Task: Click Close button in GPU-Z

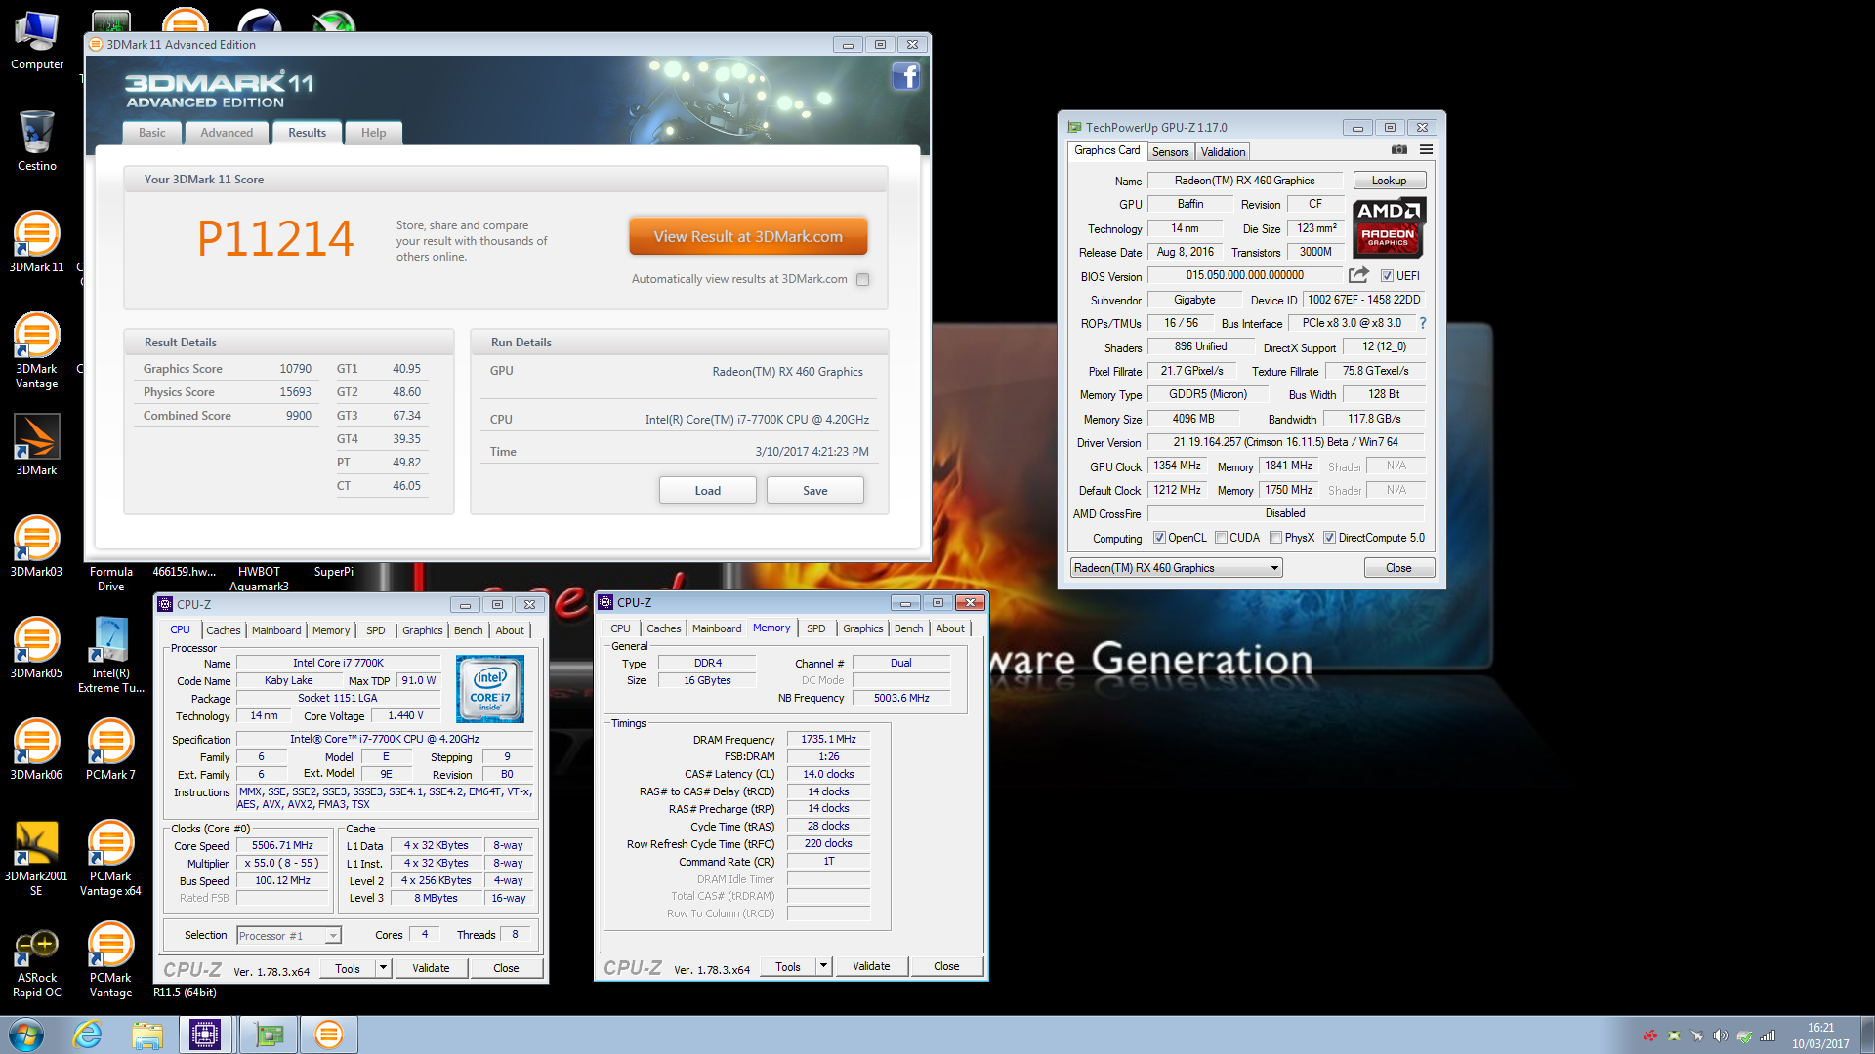Action: pos(1398,568)
